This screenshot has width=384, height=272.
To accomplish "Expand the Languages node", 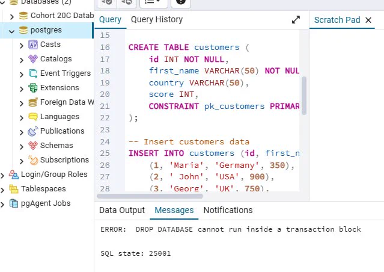I will (22, 118).
